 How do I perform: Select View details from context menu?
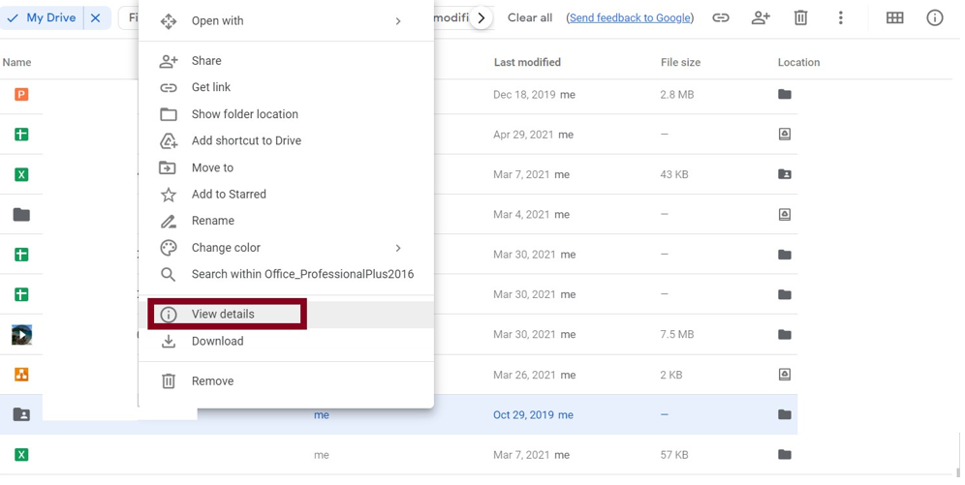(224, 315)
